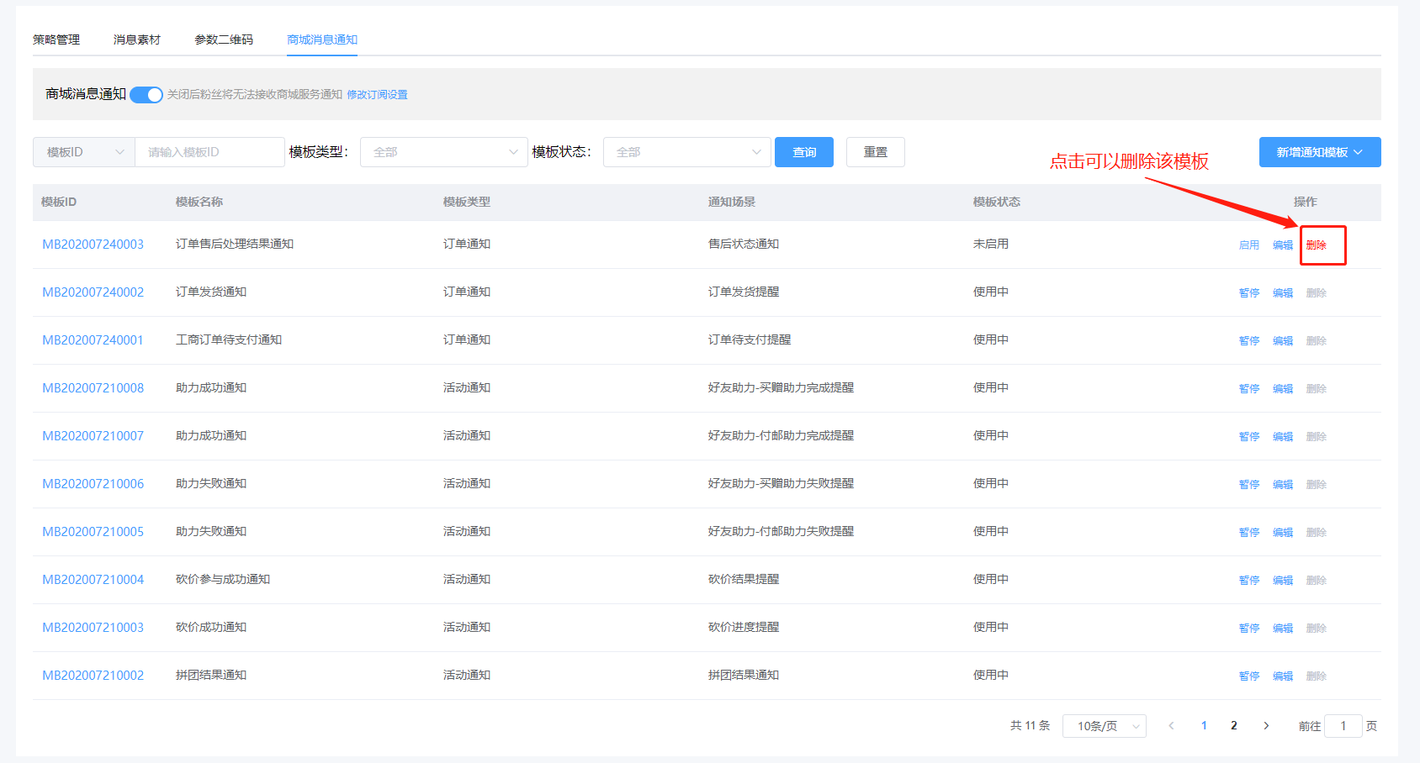The height and width of the screenshot is (763, 1420).
Task: Go to page 2 in pagination
Action: 1234,726
